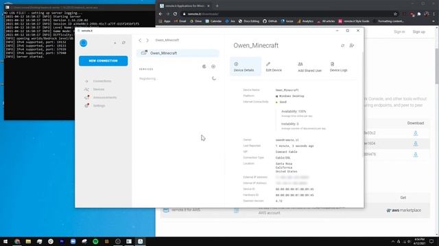Open the Chrome extensions puzzle icon
This screenshot has width=439, height=246.
(419, 14)
